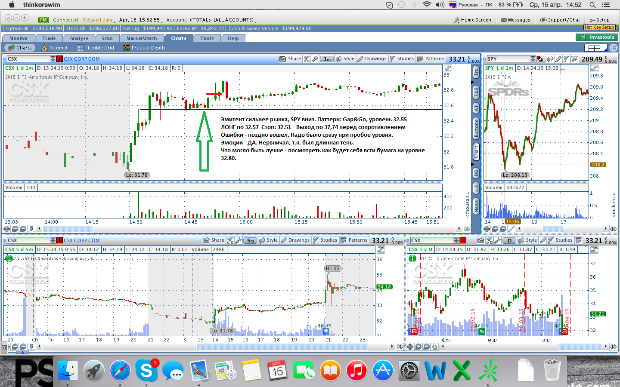Viewport: 620px width, 387px height.
Task: Click the SPY symbol input field
Action: click(508, 59)
